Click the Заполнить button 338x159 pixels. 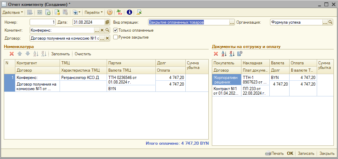coord(61,54)
